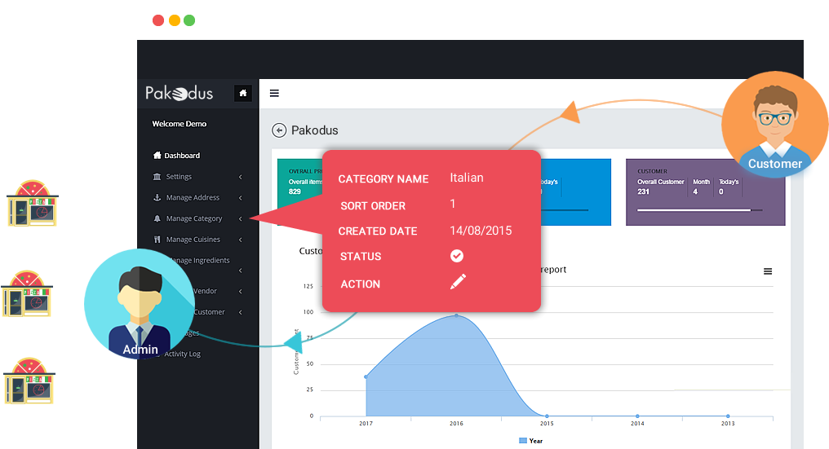
Task: Toggle the hamburger sidebar menu icon
Action: [274, 94]
